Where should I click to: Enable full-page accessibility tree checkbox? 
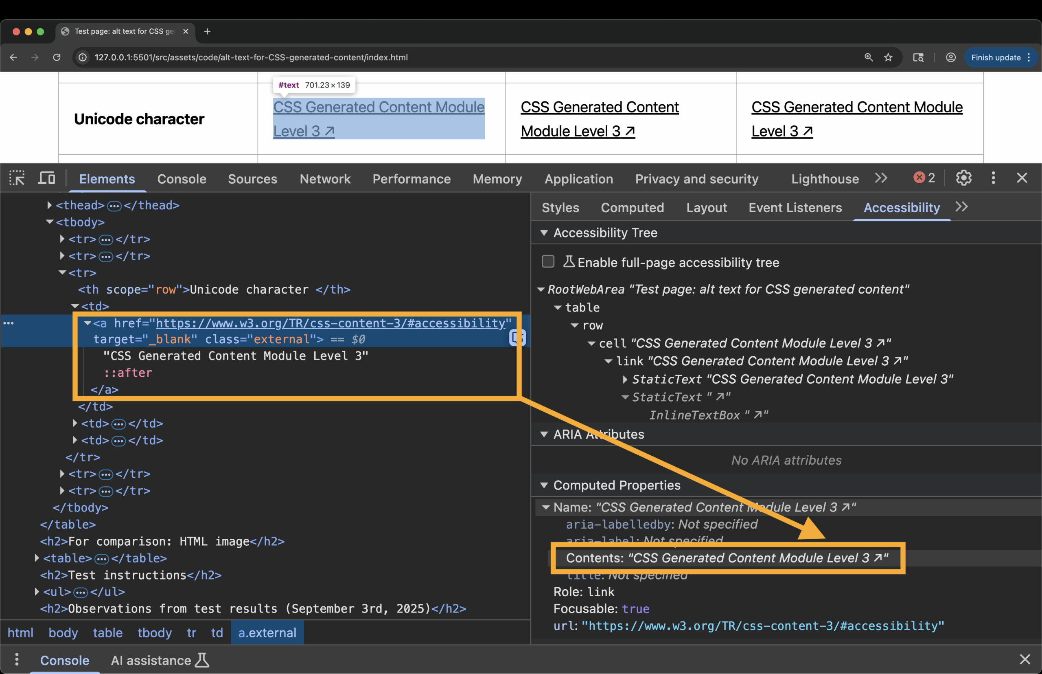548,262
